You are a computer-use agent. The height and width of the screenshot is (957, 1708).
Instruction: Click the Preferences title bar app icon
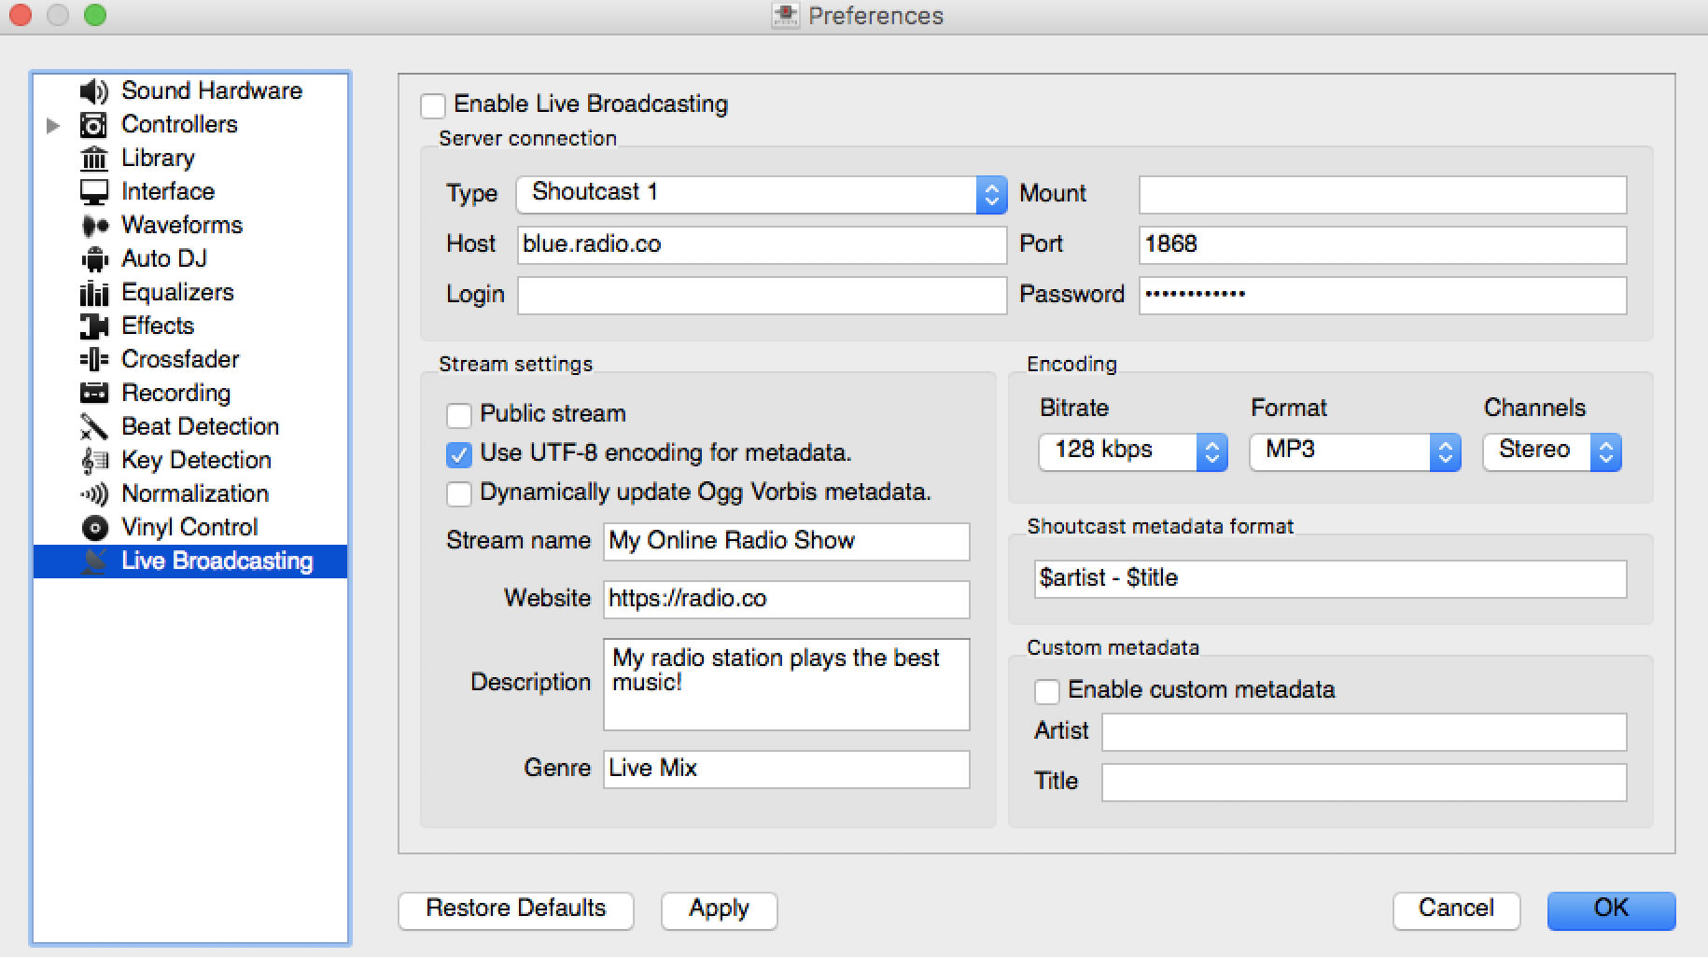pyautogui.click(x=786, y=16)
